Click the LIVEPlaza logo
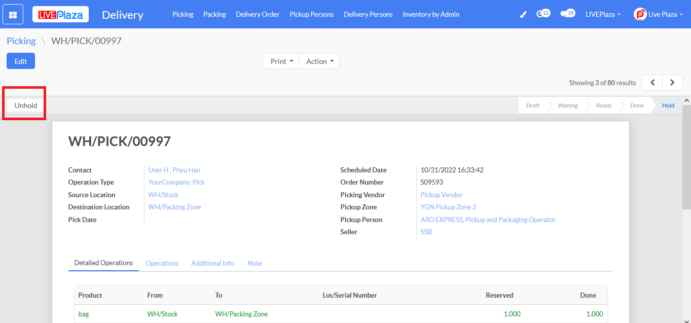 tap(61, 14)
